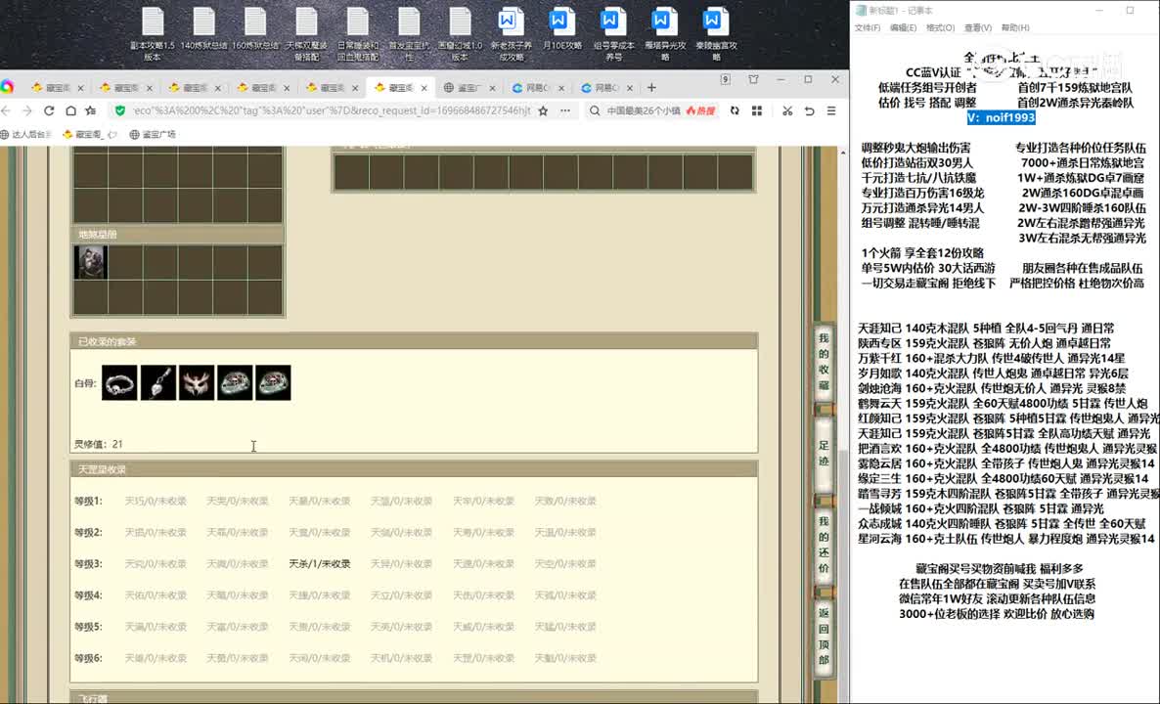
Task: Open desktop document 月10E攻略
Action: [561, 29]
